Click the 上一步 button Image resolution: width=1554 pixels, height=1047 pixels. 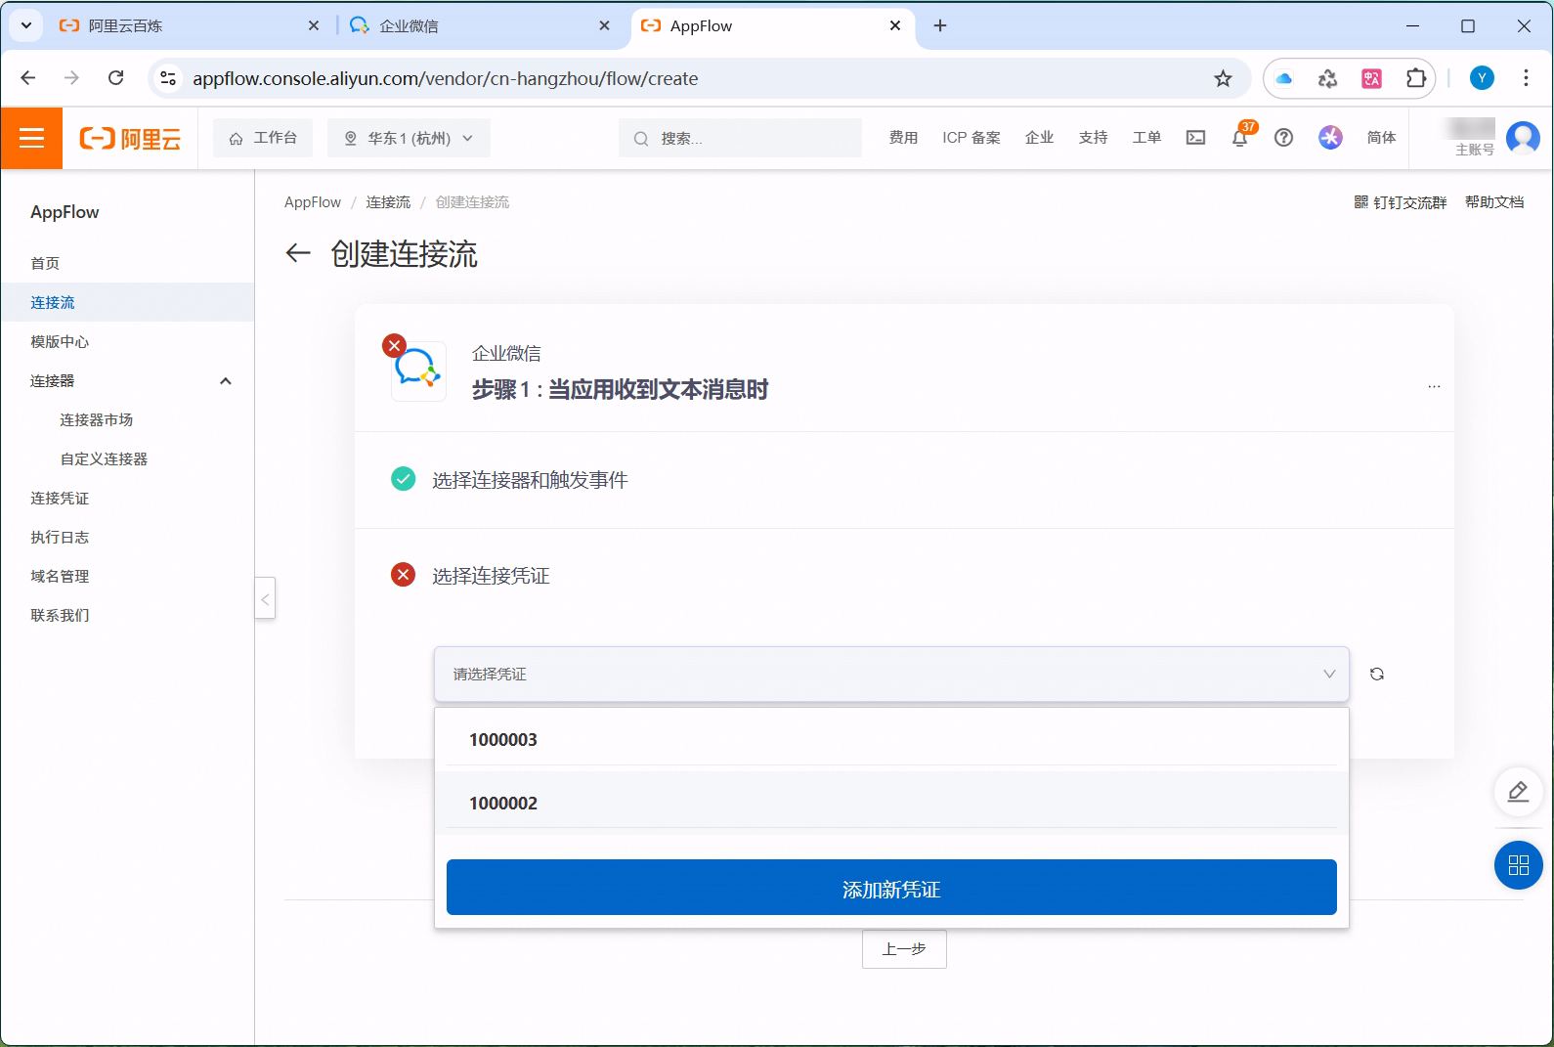point(904,949)
